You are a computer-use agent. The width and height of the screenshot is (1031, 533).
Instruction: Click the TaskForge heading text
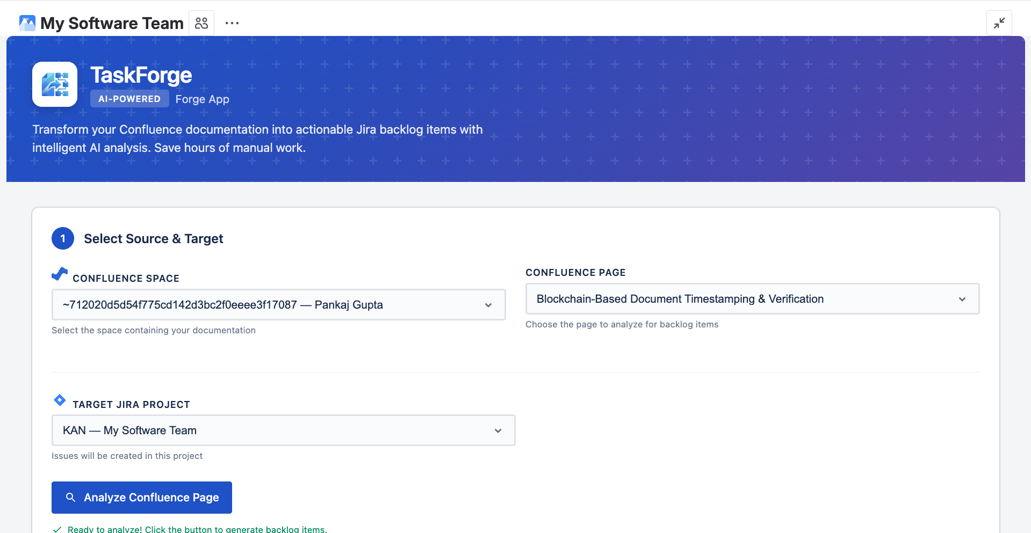tap(141, 75)
